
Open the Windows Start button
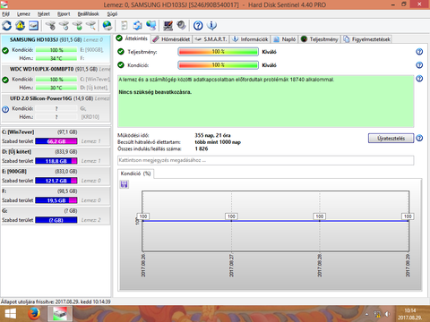coord(11,314)
